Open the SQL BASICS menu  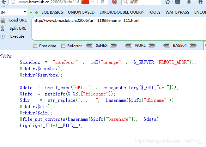pos(53,12)
